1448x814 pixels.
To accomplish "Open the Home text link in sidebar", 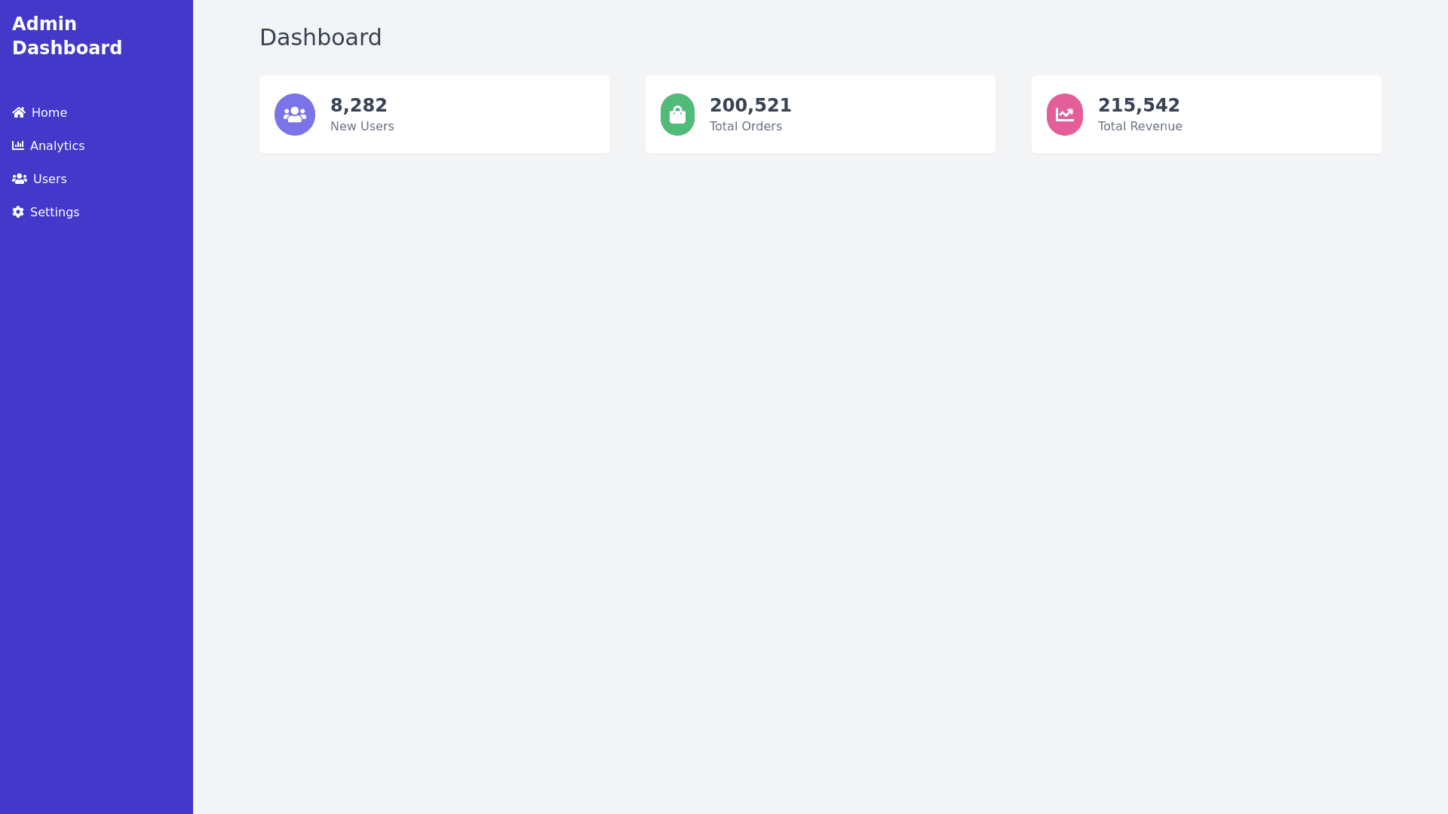I will tap(49, 112).
